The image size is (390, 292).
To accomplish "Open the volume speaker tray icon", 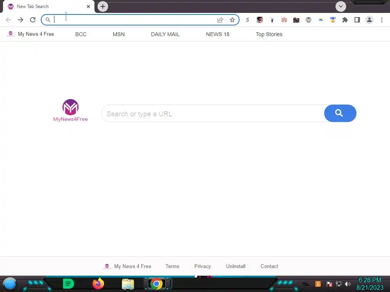I will (348, 284).
